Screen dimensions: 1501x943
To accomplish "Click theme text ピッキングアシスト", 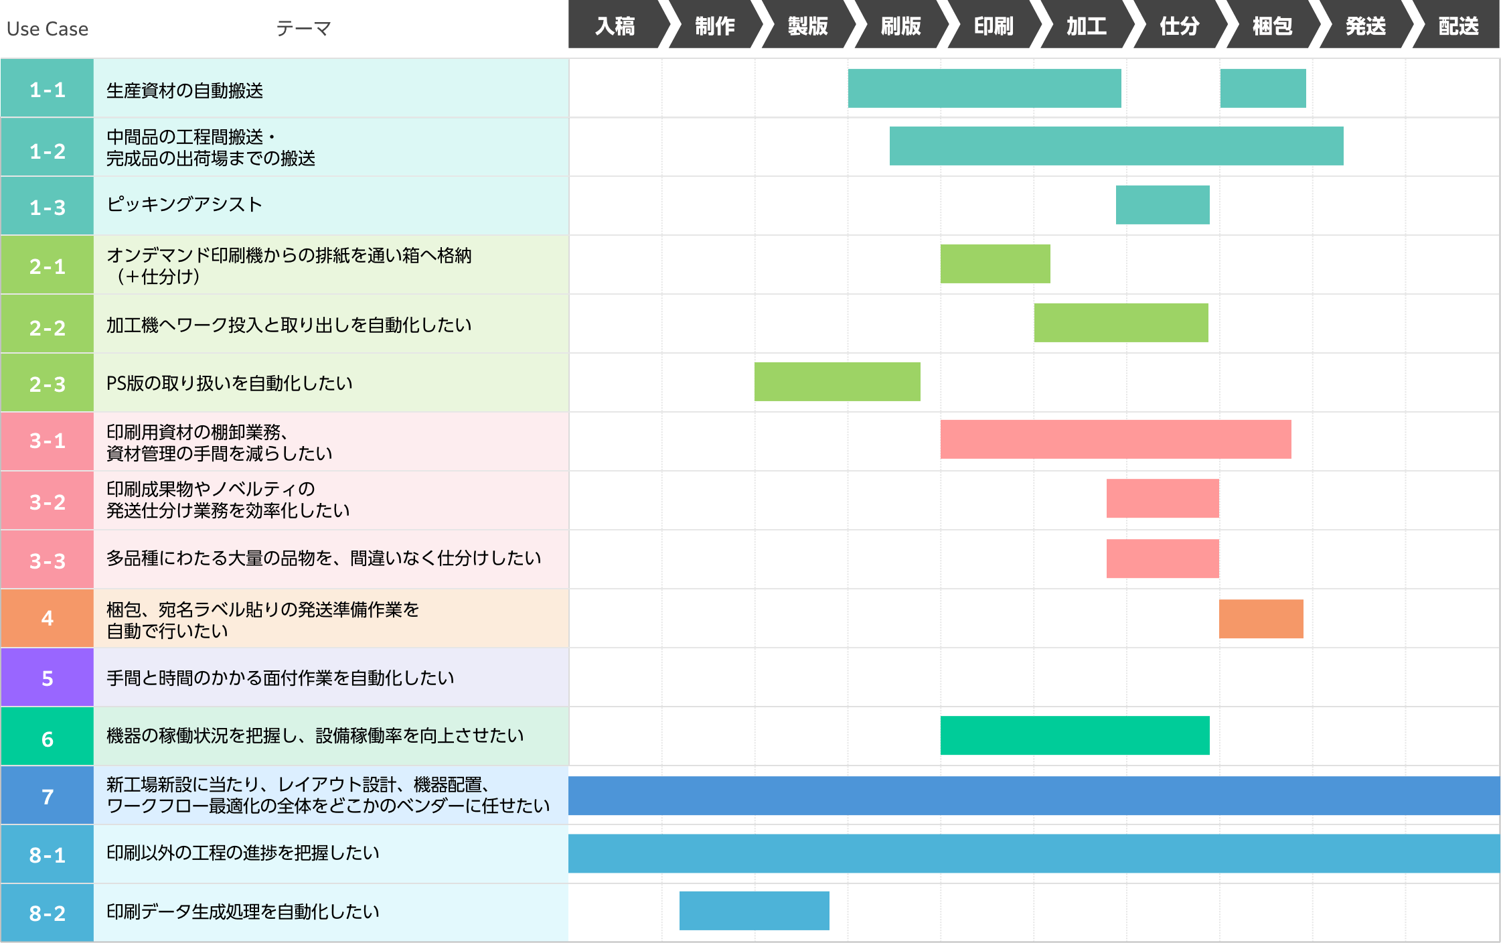I will [184, 204].
